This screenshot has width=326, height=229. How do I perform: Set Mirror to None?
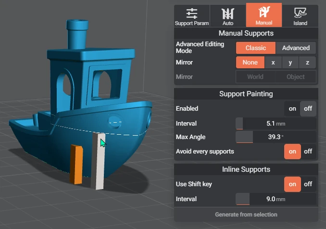tap(250, 63)
